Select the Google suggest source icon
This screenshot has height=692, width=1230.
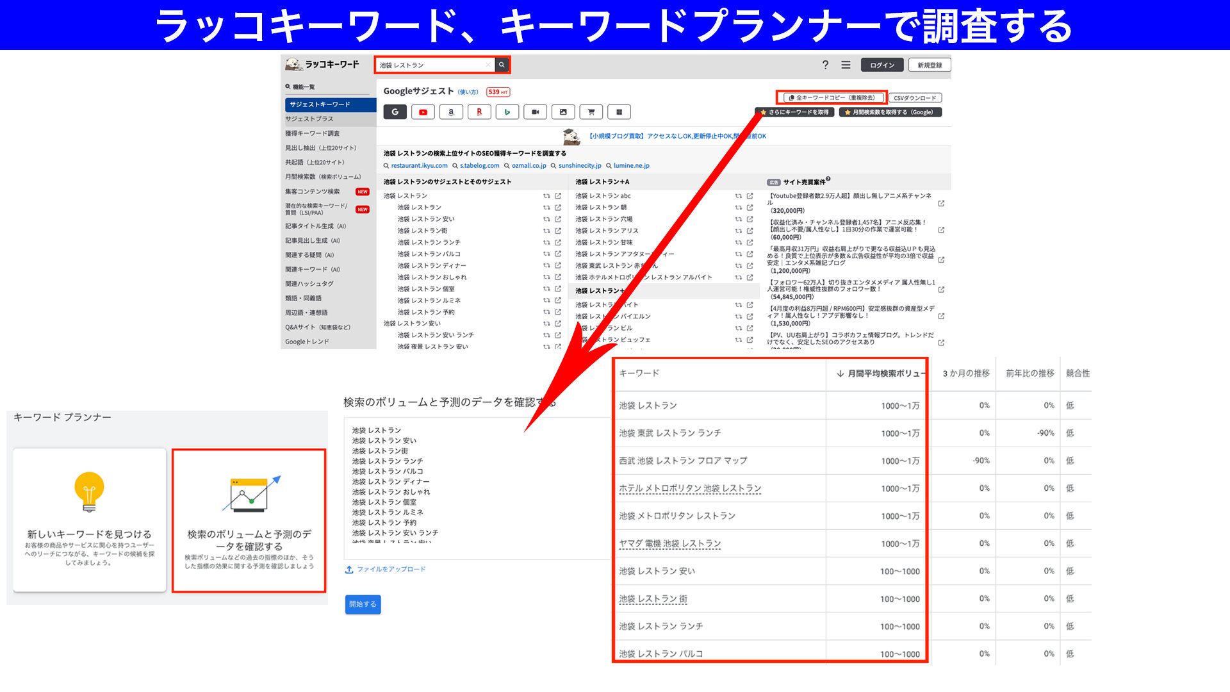(395, 112)
